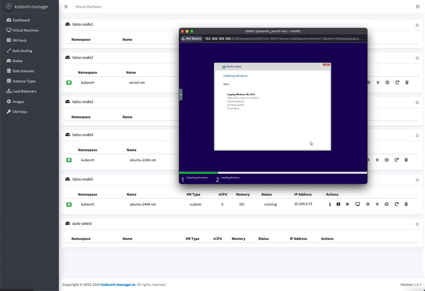Open kubevirt-manager.io footer link

[118, 285]
